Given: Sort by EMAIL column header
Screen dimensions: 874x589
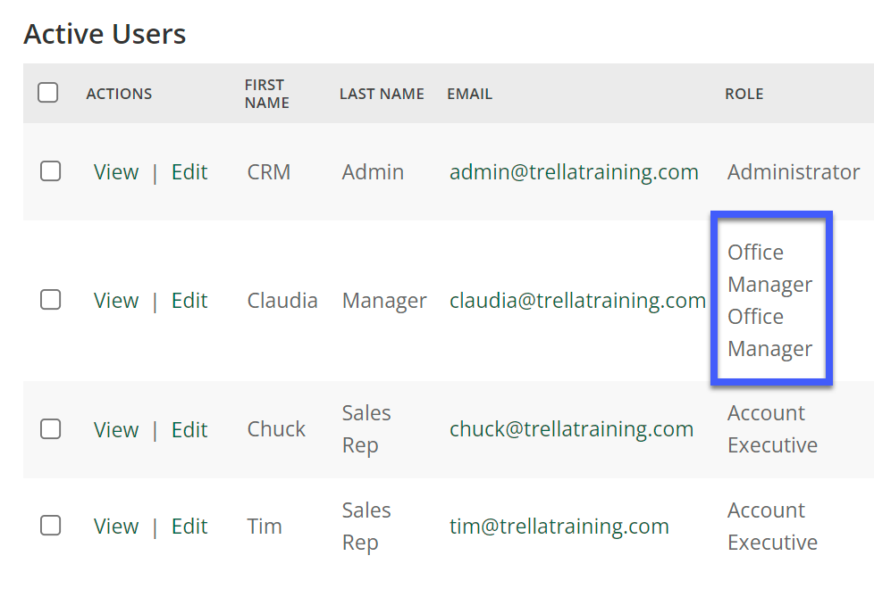Looking at the screenshot, I should [x=469, y=94].
